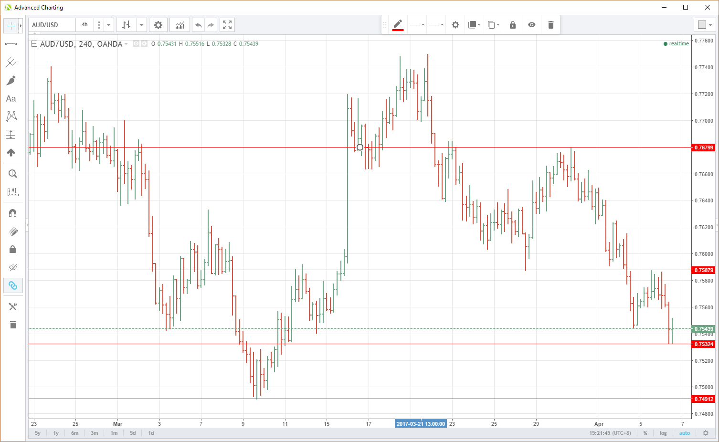Select the 0.75879 price line label
The height and width of the screenshot is (442, 719).
[703, 270]
